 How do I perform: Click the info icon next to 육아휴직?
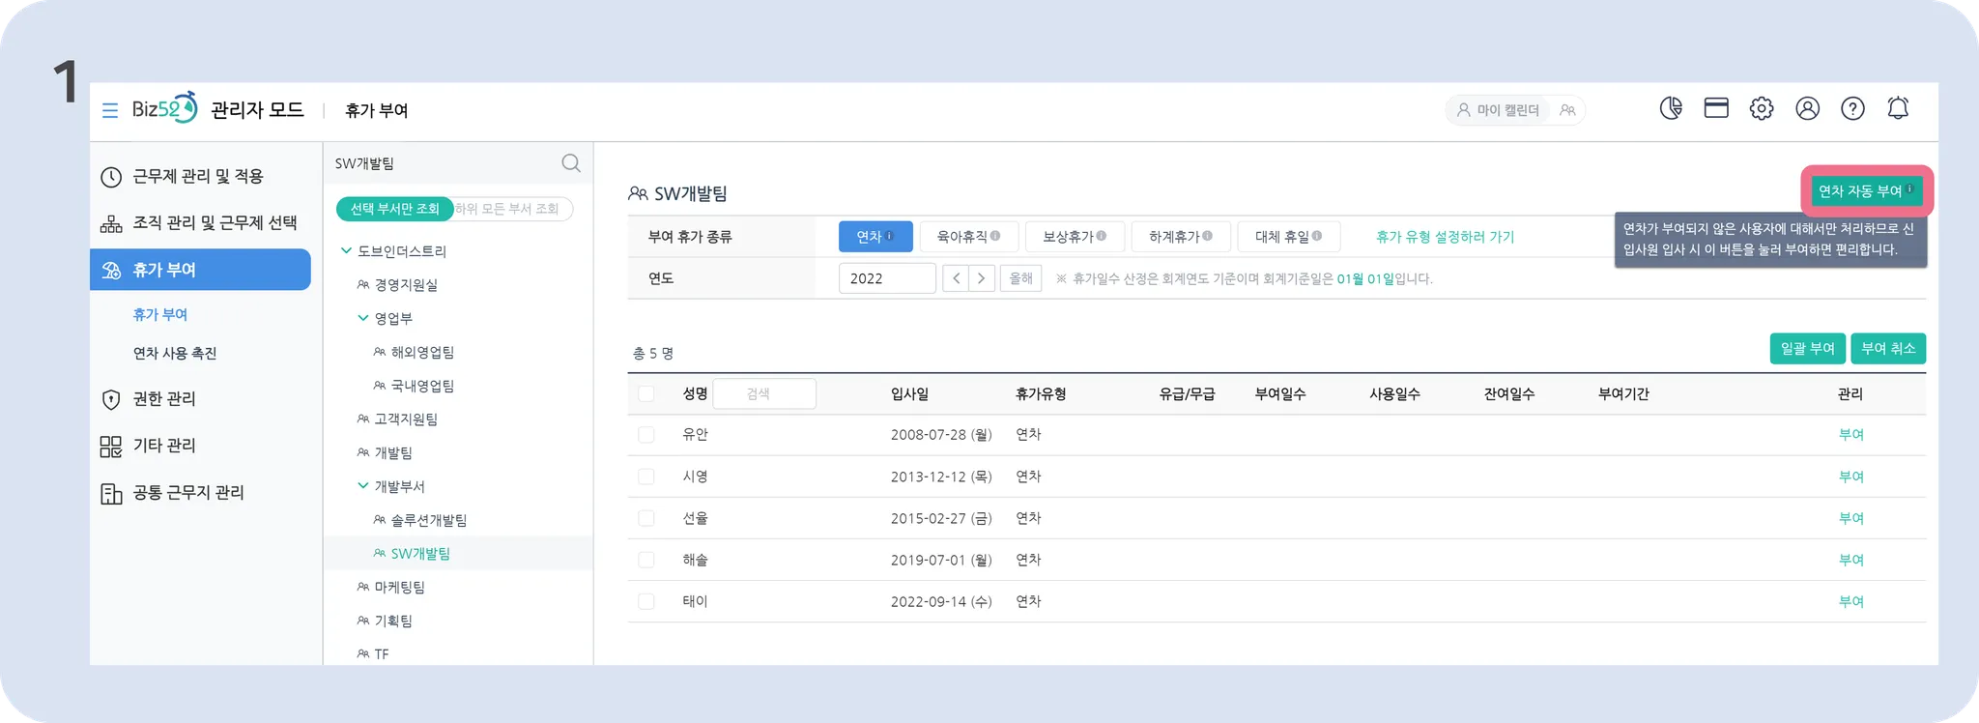(995, 236)
